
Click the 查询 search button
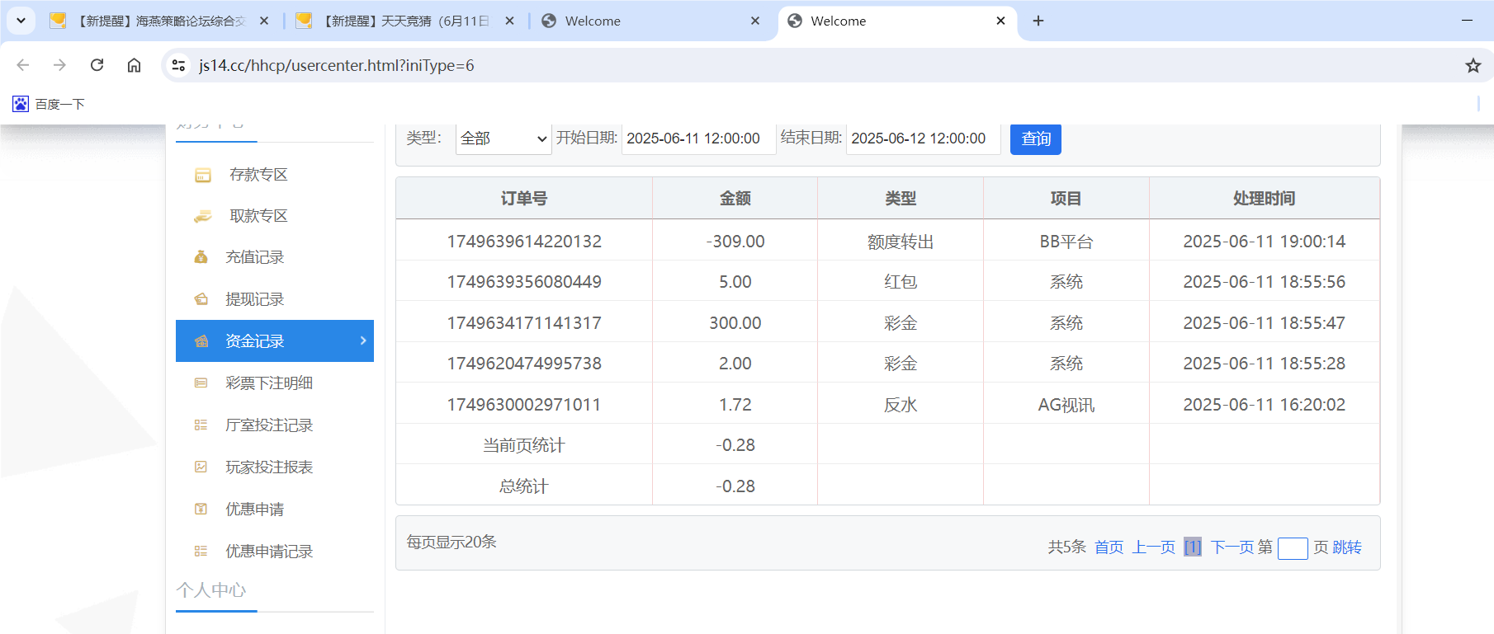point(1035,139)
